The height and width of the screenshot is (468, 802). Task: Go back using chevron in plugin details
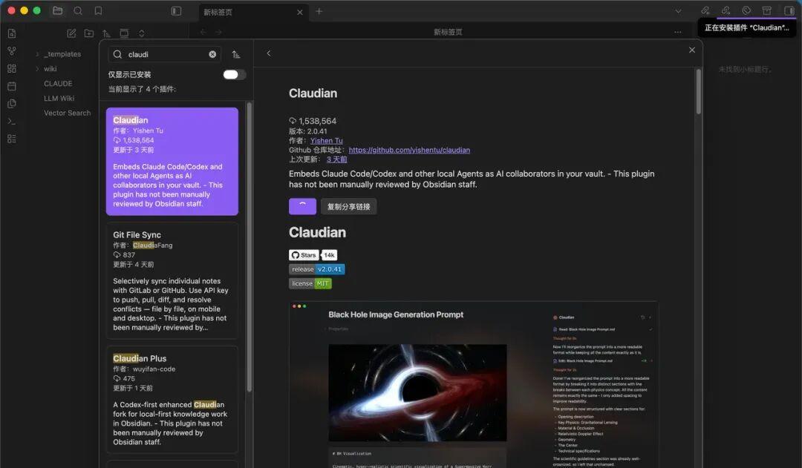click(x=269, y=53)
